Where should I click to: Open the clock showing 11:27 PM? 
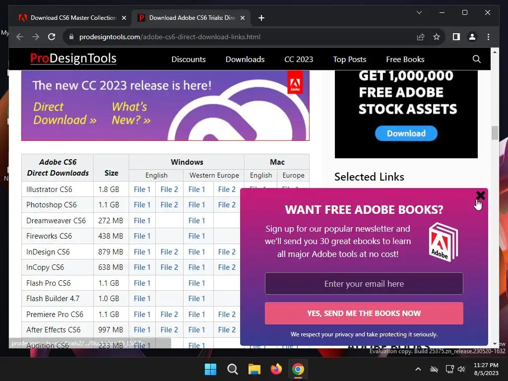tap(486, 369)
